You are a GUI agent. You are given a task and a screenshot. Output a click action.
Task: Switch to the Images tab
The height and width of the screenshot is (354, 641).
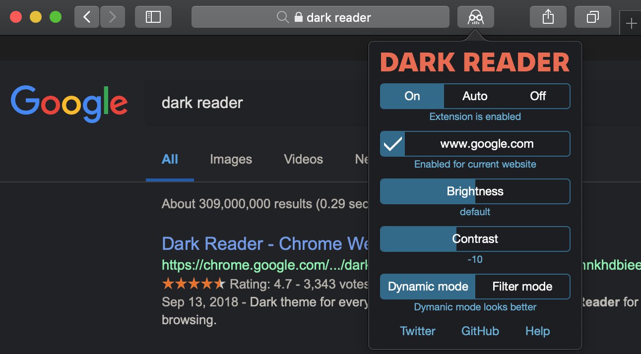[x=231, y=159]
